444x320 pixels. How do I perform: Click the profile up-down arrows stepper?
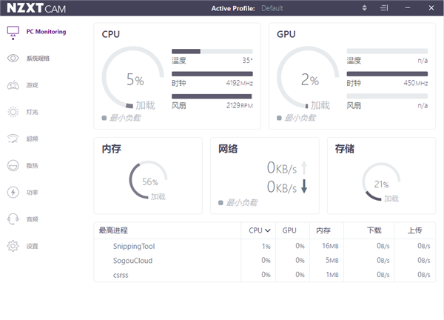coord(364,8)
